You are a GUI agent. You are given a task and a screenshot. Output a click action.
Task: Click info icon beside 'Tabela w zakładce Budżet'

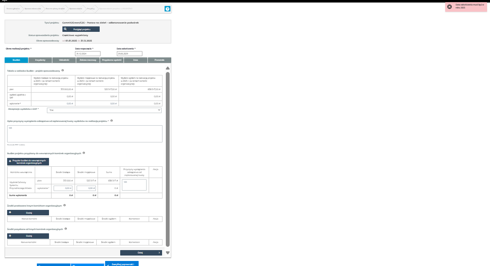(x=63, y=70)
